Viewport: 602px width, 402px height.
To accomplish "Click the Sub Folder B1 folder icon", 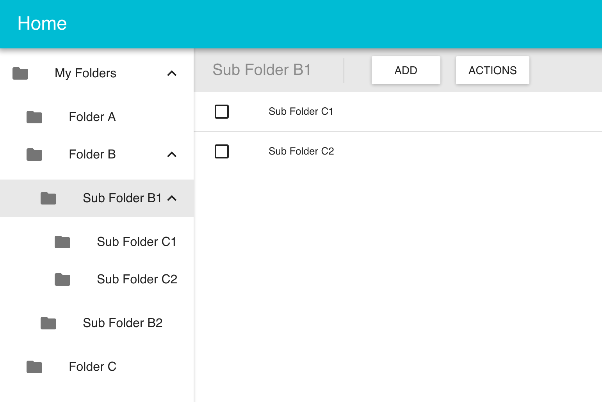I will click(x=48, y=198).
